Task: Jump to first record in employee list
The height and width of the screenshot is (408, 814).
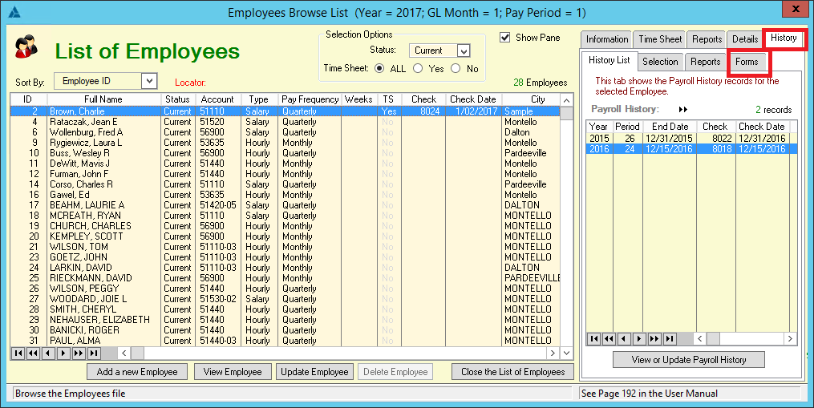Action: [x=18, y=353]
